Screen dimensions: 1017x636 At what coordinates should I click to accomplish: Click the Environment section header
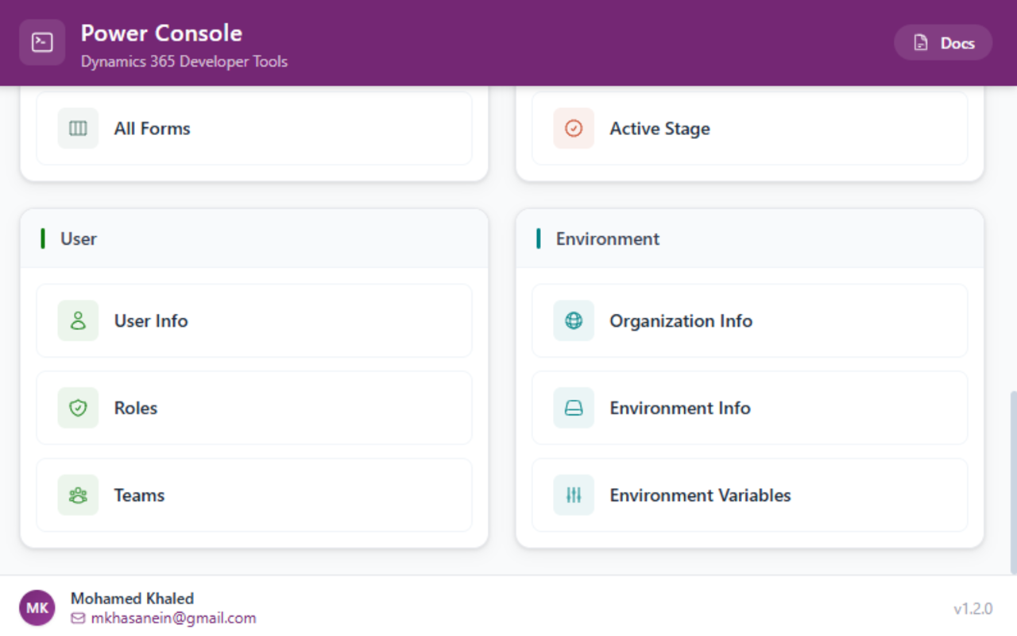[750, 238]
